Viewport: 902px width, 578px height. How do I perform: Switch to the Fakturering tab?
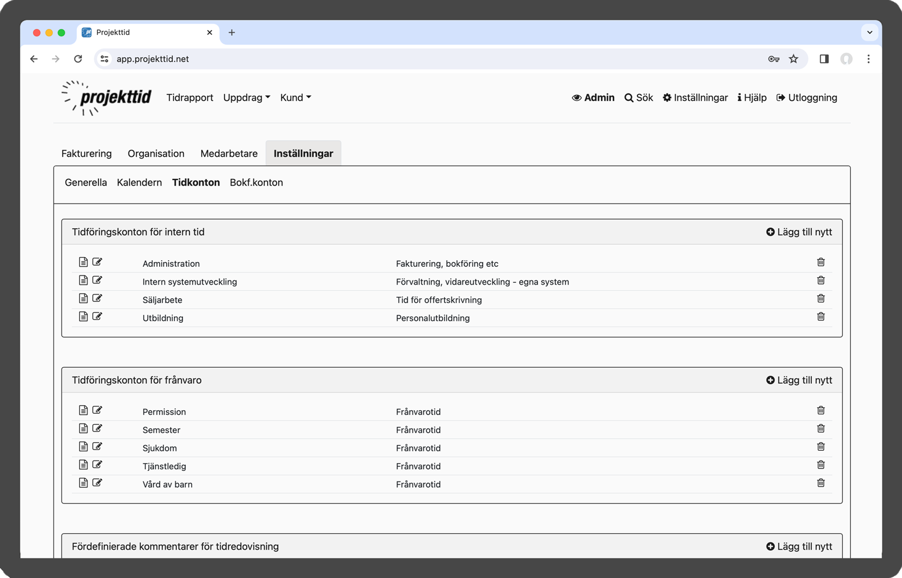point(87,154)
